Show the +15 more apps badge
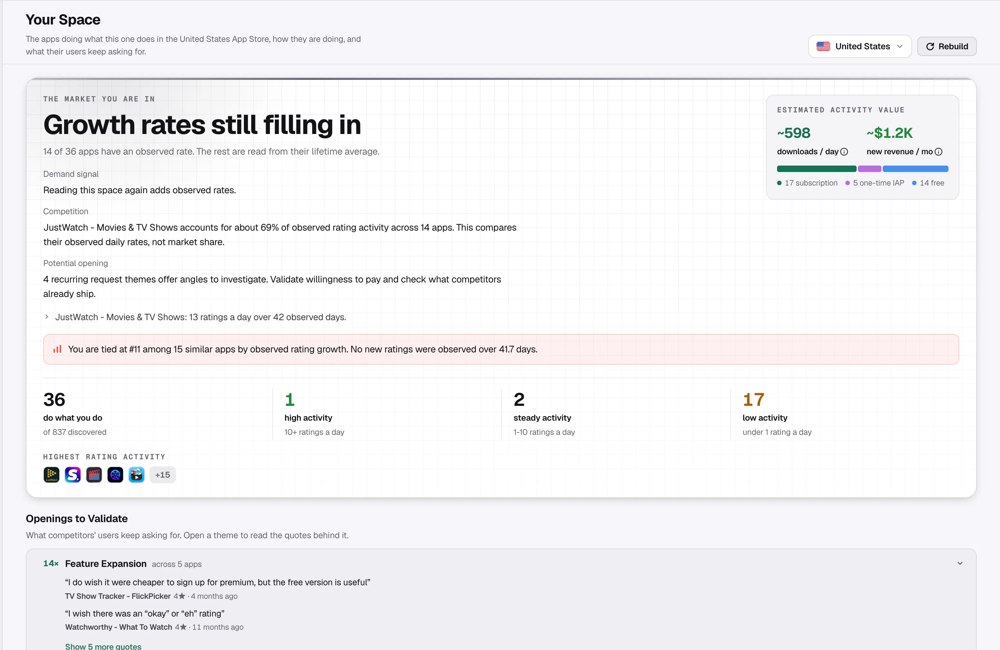The width and height of the screenshot is (1000, 650). point(163,475)
